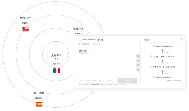Select the 第一住販 visitor card
The height and width of the screenshot is (111, 189).
(39, 95)
